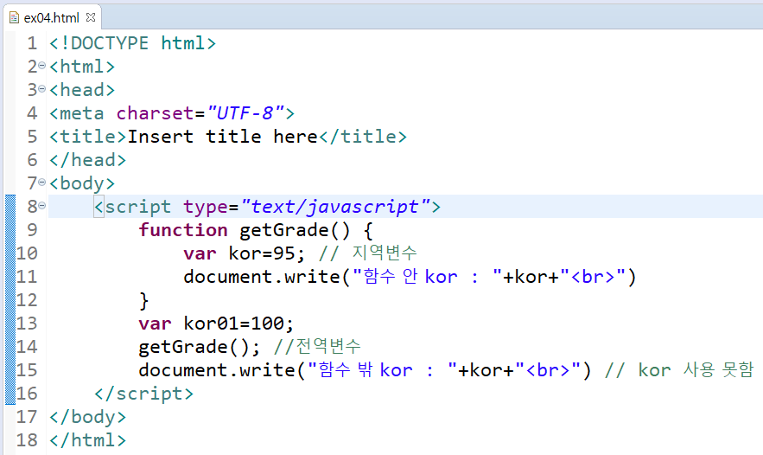Click the "UTF-8" attribute value

coord(245,113)
